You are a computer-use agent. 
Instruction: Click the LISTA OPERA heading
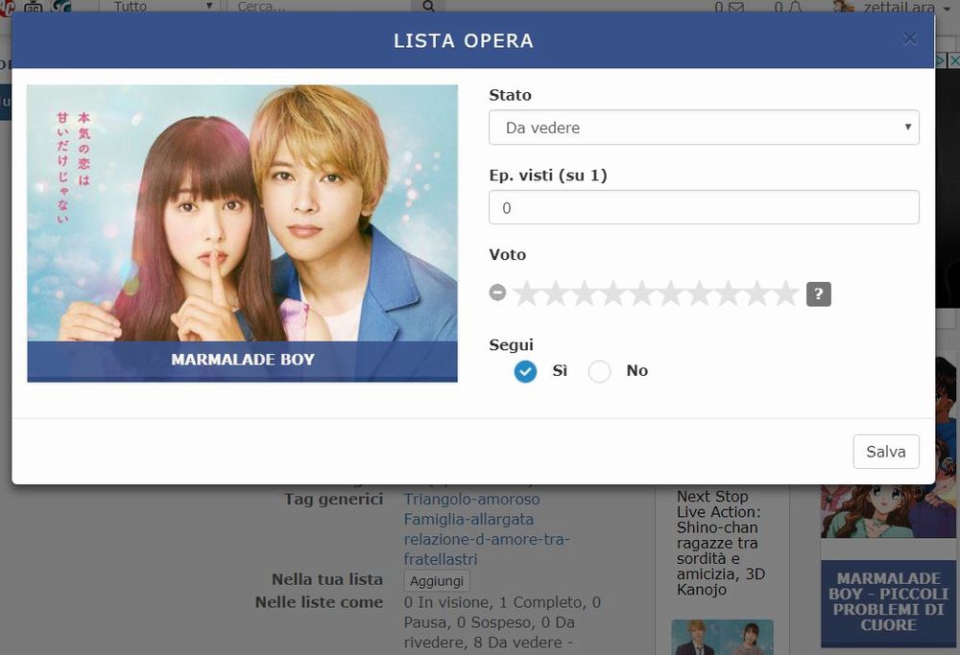pos(464,41)
